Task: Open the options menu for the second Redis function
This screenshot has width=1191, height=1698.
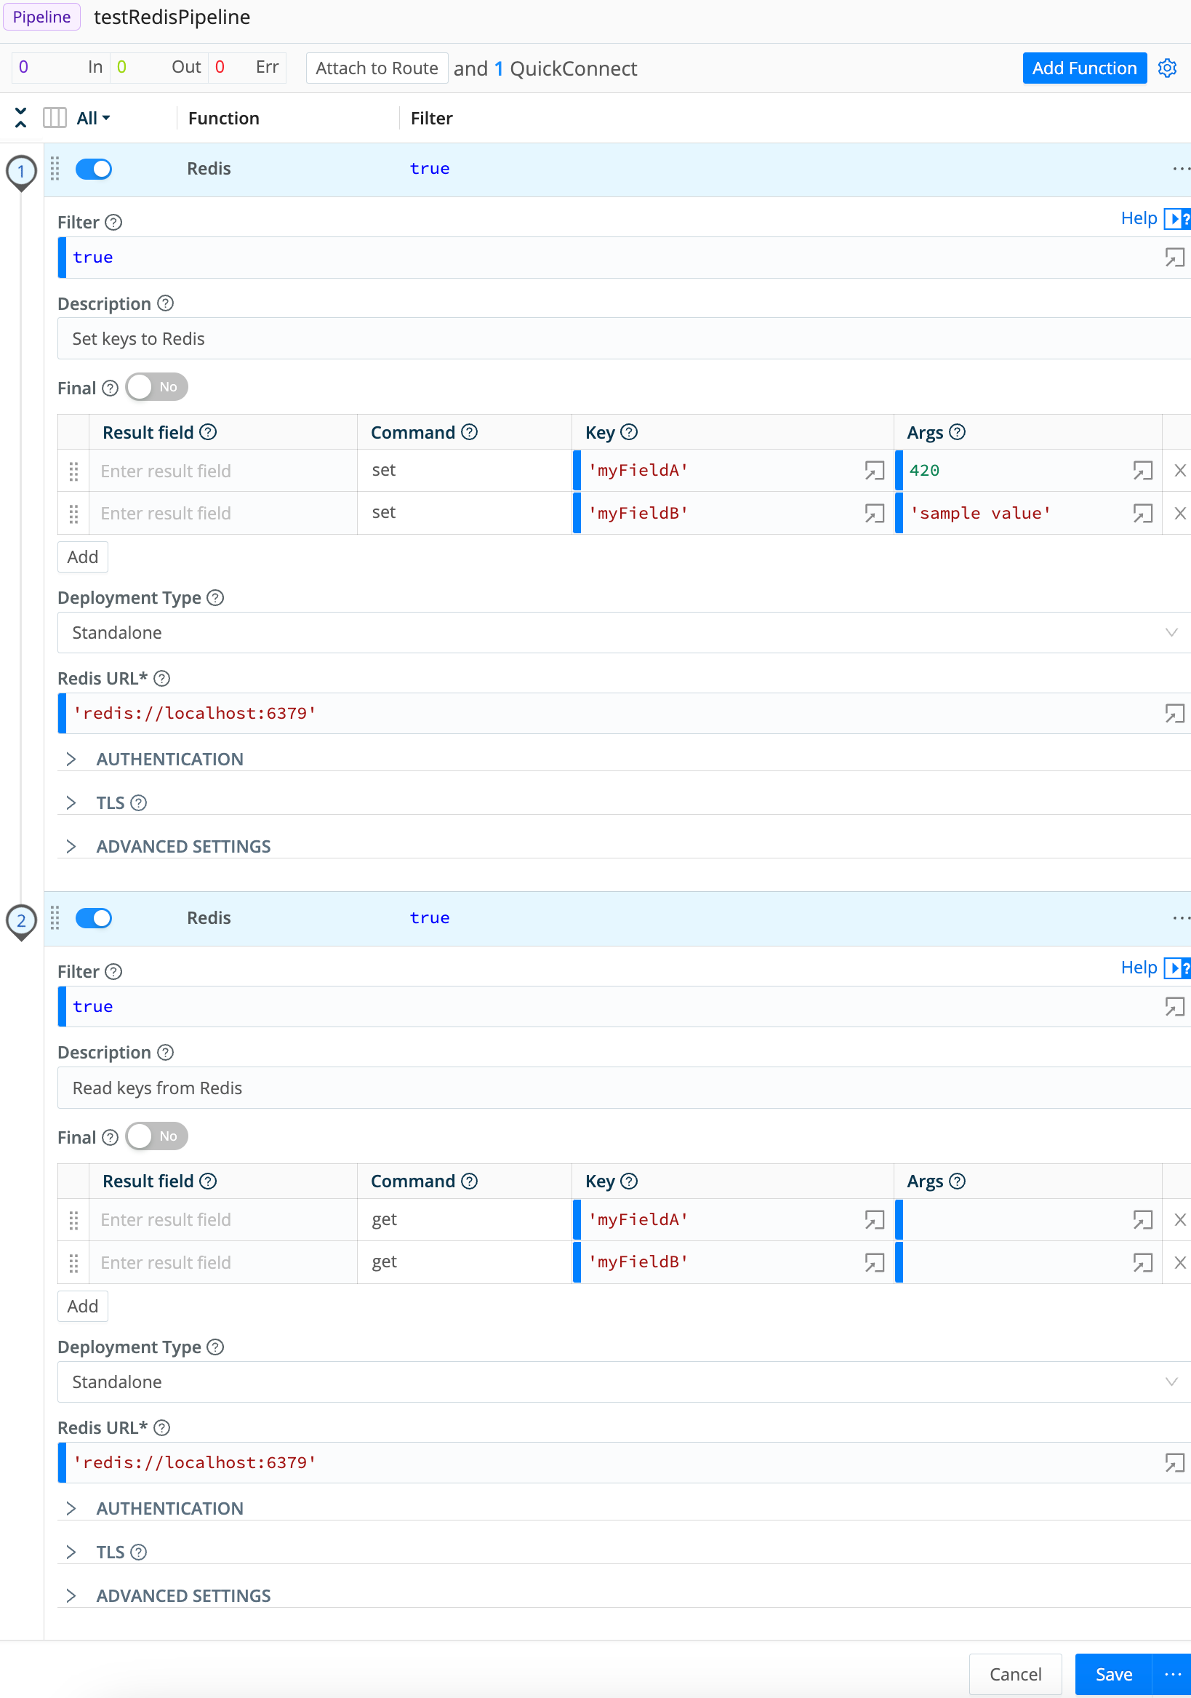Action: click(1180, 918)
